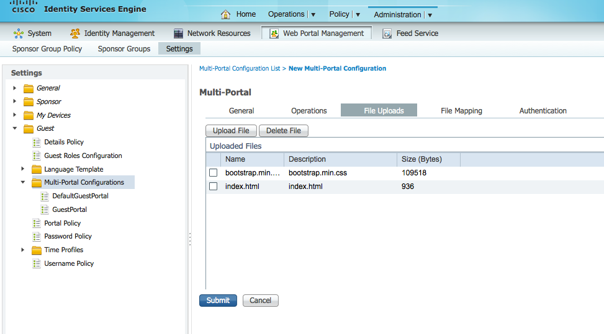The image size is (604, 334).
Task: Switch to the Authentication tab
Action: tap(543, 111)
